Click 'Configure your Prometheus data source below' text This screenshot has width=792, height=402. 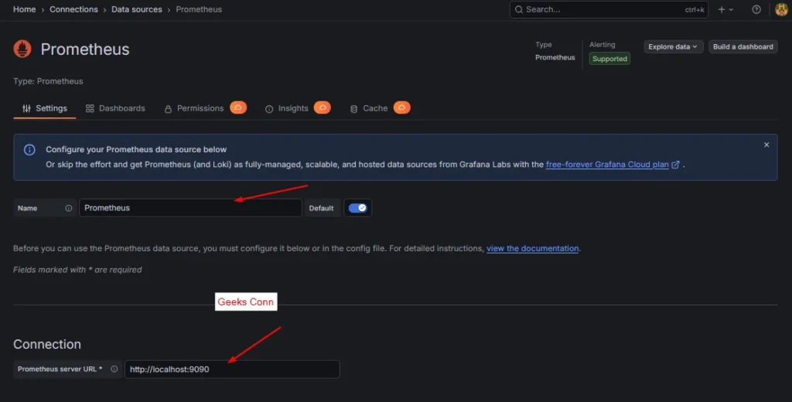pos(136,149)
